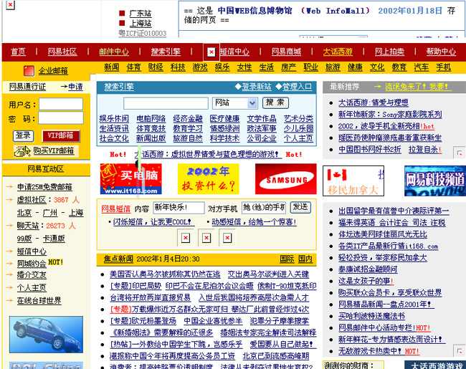The height and width of the screenshot is (369, 466).
Task: Click the small corner icon in 最新推荐 panel
Action: (x=459, y=153)
